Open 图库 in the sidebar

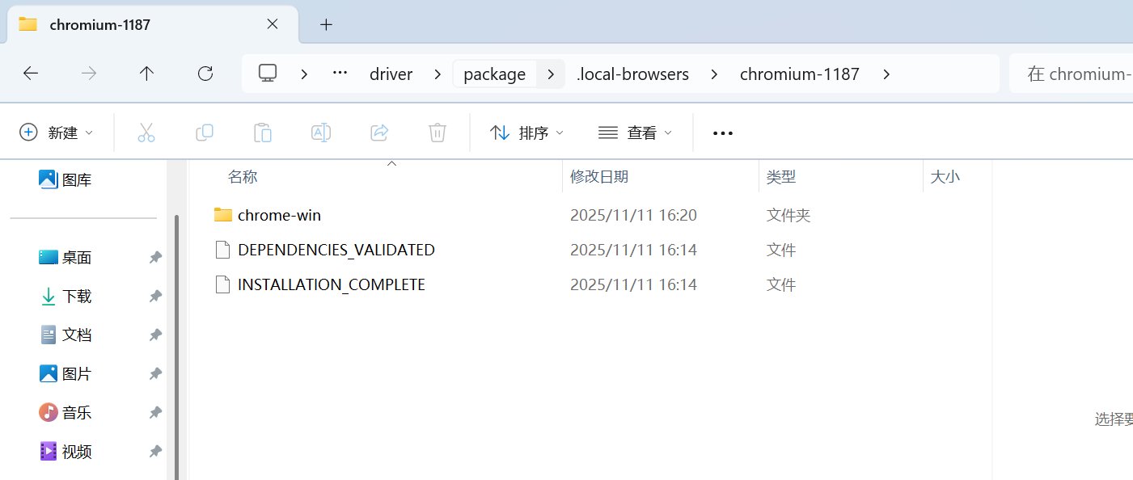[x=66, y=180]
